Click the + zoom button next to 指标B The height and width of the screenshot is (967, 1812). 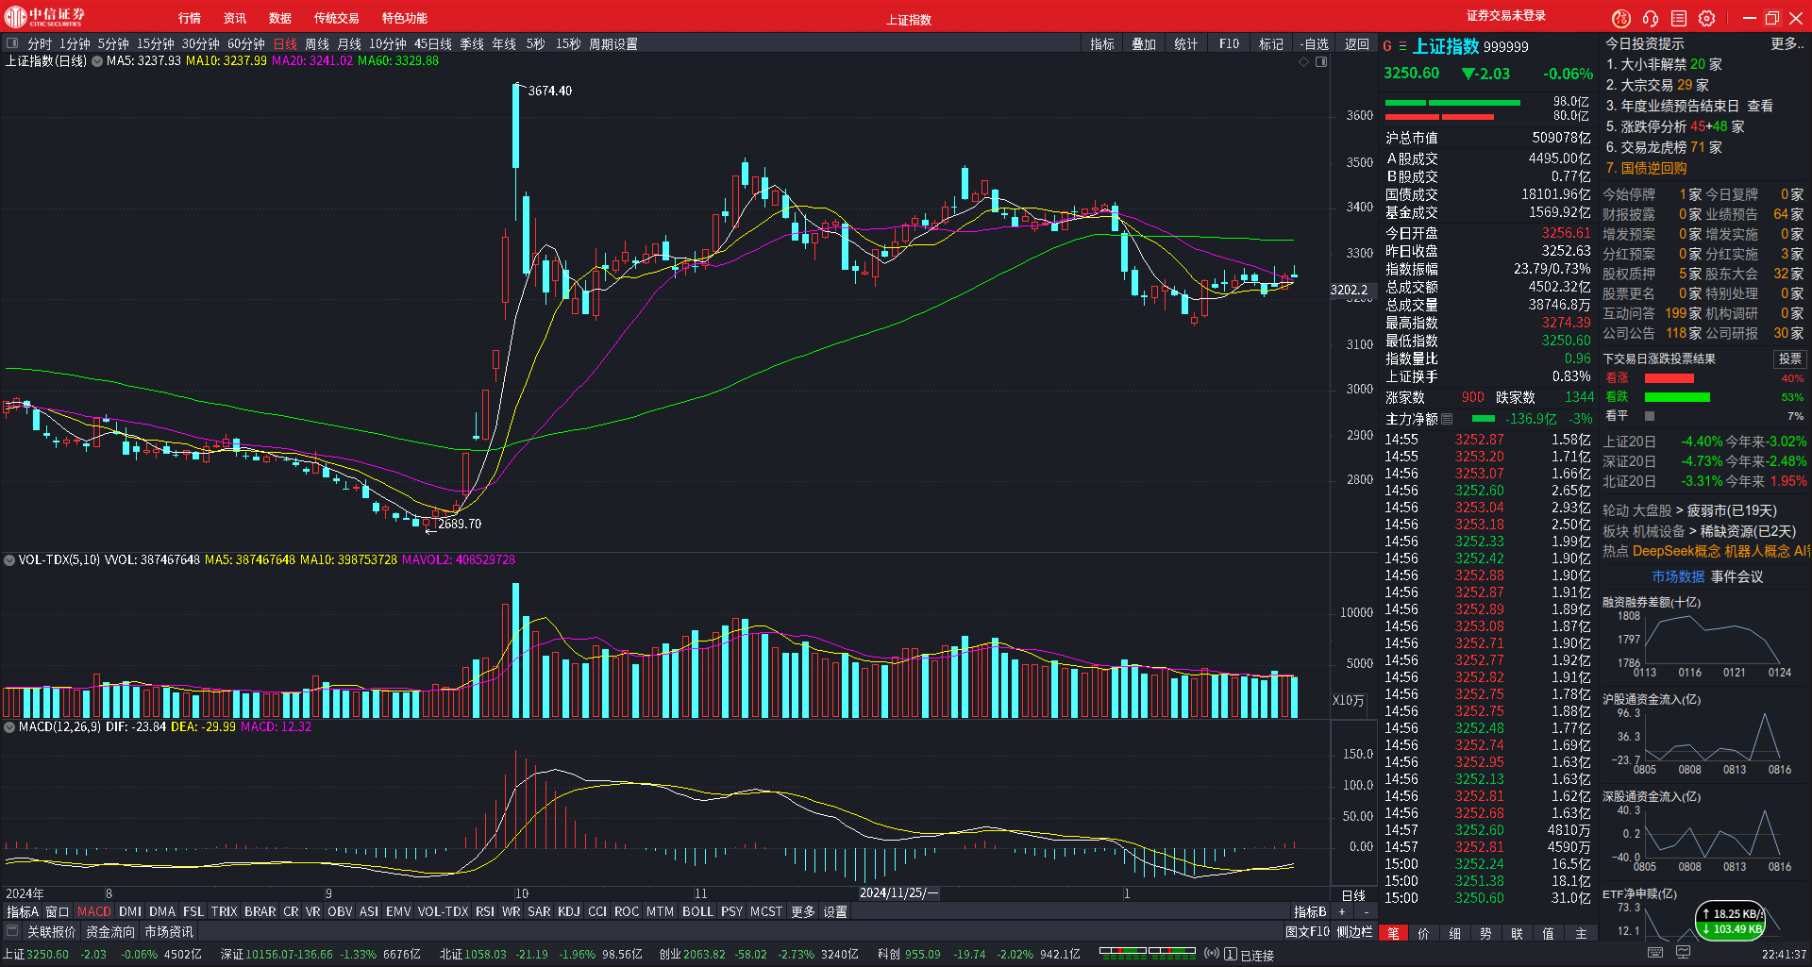point(1342,911)
